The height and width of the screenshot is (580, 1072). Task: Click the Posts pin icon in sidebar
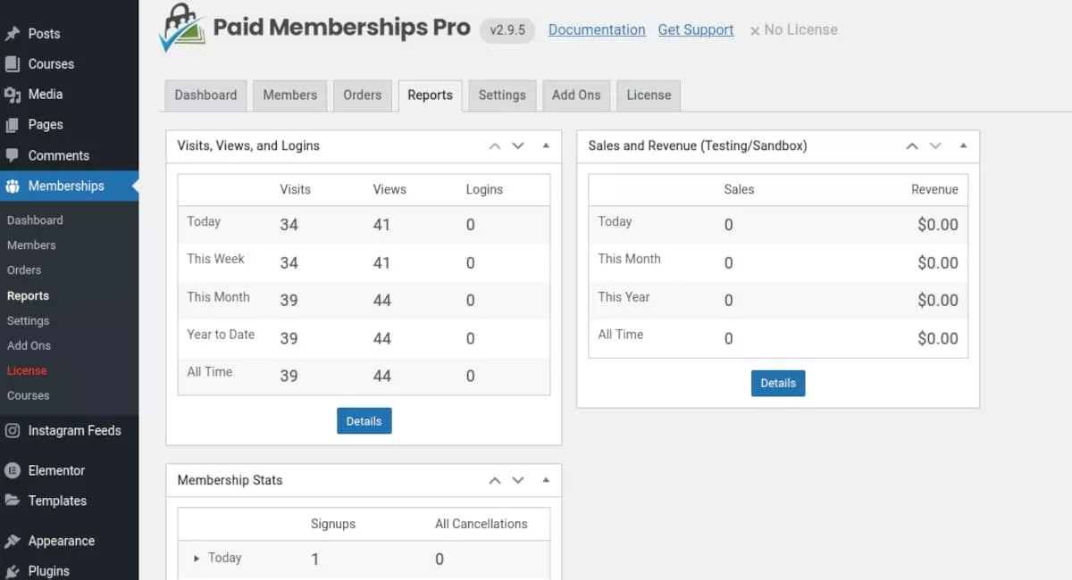(12, 34)
